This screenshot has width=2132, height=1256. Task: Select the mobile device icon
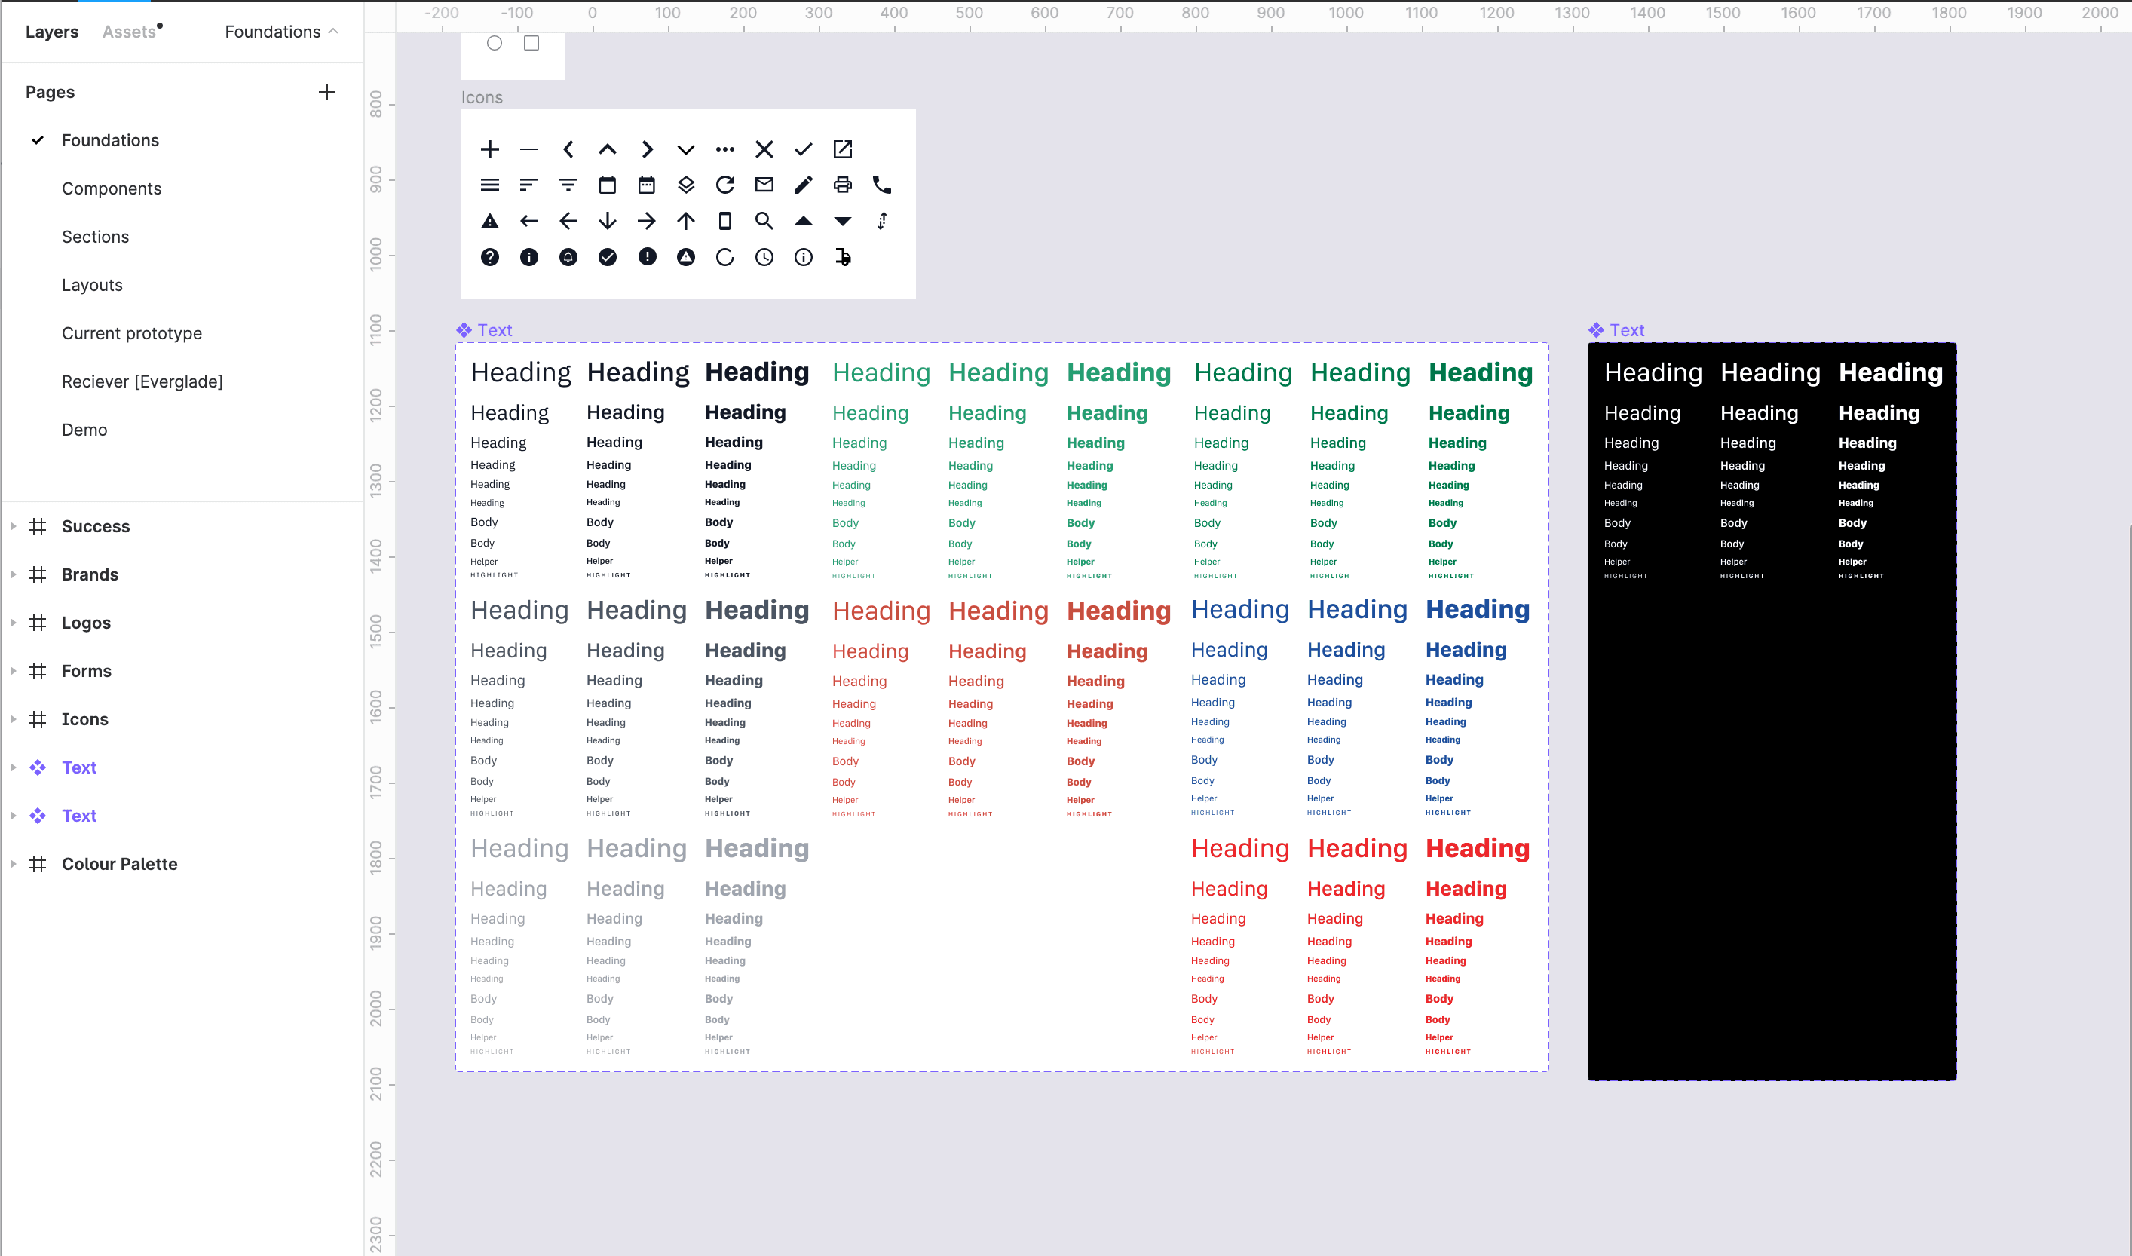(x=724, y=222)
